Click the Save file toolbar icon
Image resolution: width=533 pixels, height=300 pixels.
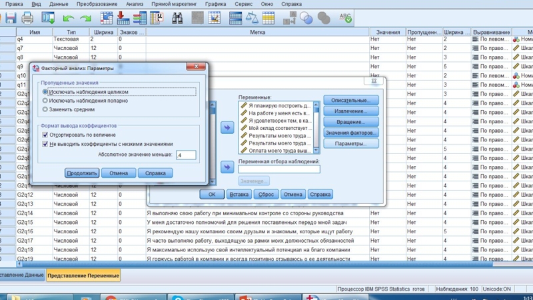pos(9,17)
